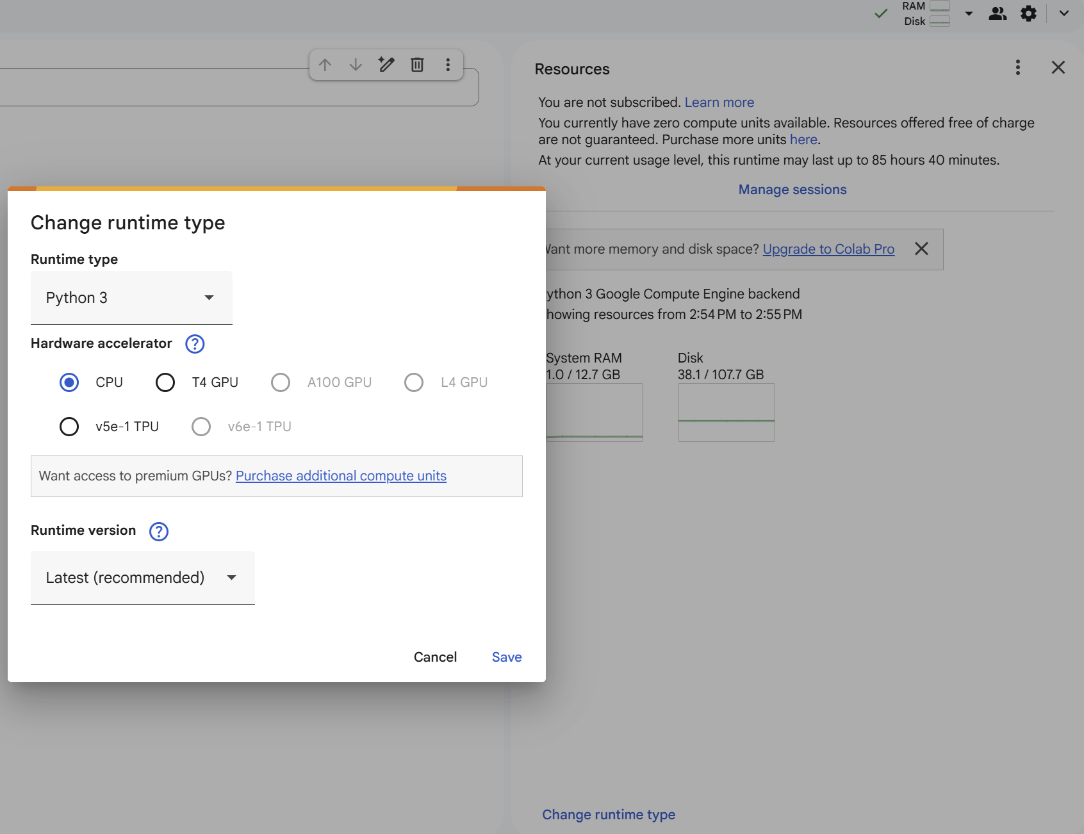Click the Save button in dialog

[506, 657]
